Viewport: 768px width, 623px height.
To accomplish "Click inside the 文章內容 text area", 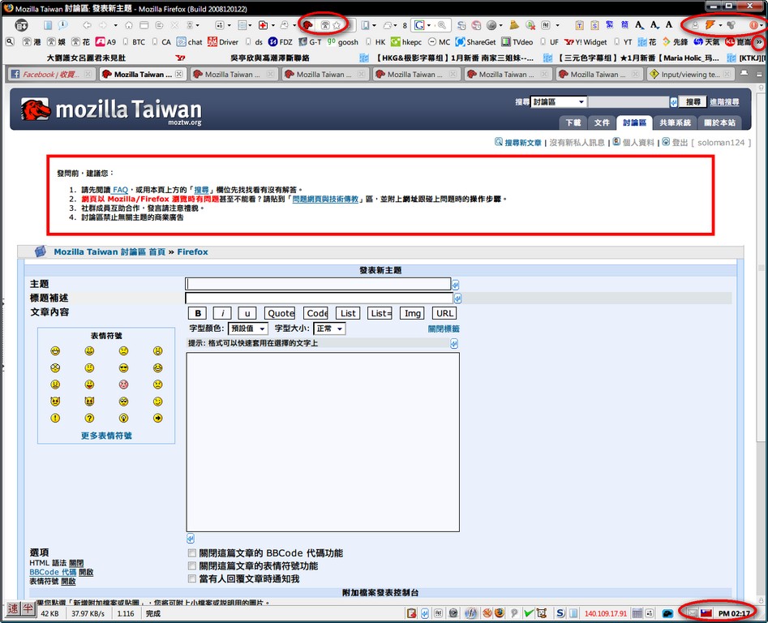I will (323, 442).
